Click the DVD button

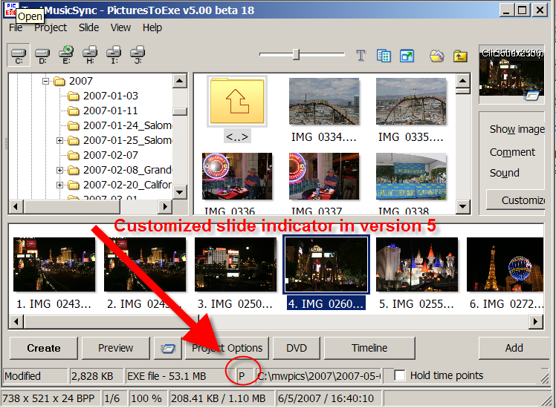pos(297,348)
